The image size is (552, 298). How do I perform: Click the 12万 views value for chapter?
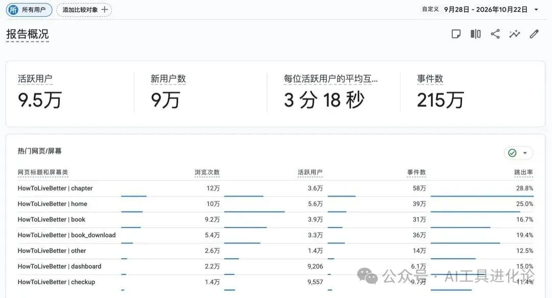213,188
